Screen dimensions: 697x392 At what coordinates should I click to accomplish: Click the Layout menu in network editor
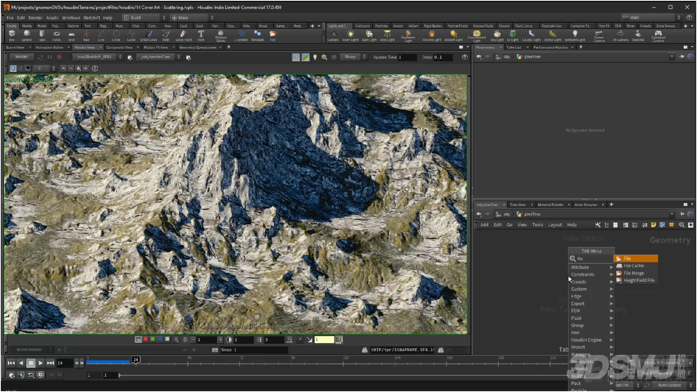tap(555, 225)
